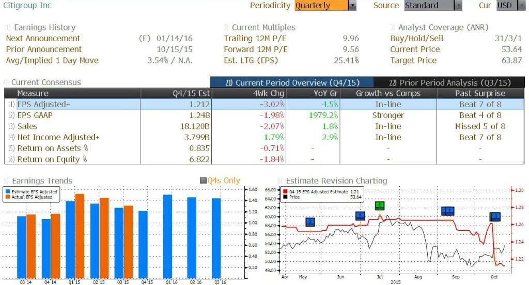Click the Current Price value 53.64
The image size is (529, 285).
pyautogui.click(x=512, y=49)
